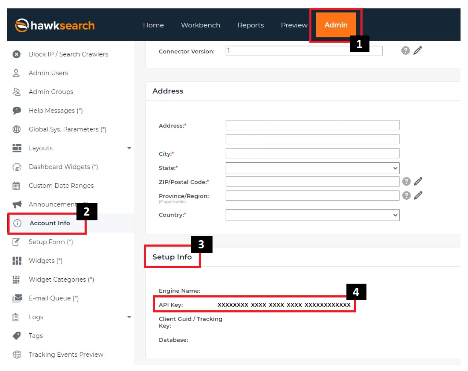Image resolution: width=468 pixels, height=371 pixels.
Task: Expand the Logs submenu arrow
Action: (129, 317)
